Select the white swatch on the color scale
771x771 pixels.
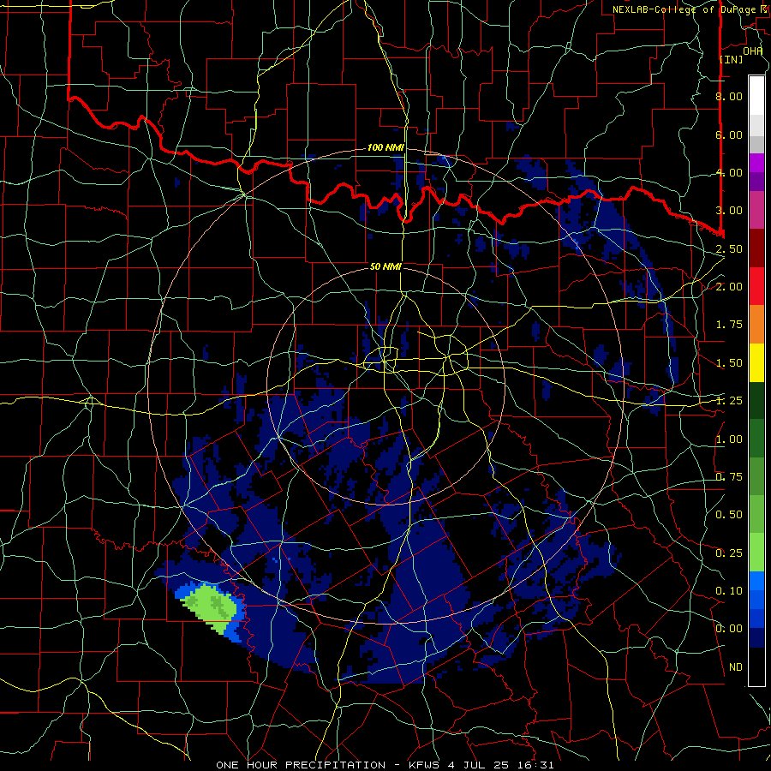tap(756, 96)
